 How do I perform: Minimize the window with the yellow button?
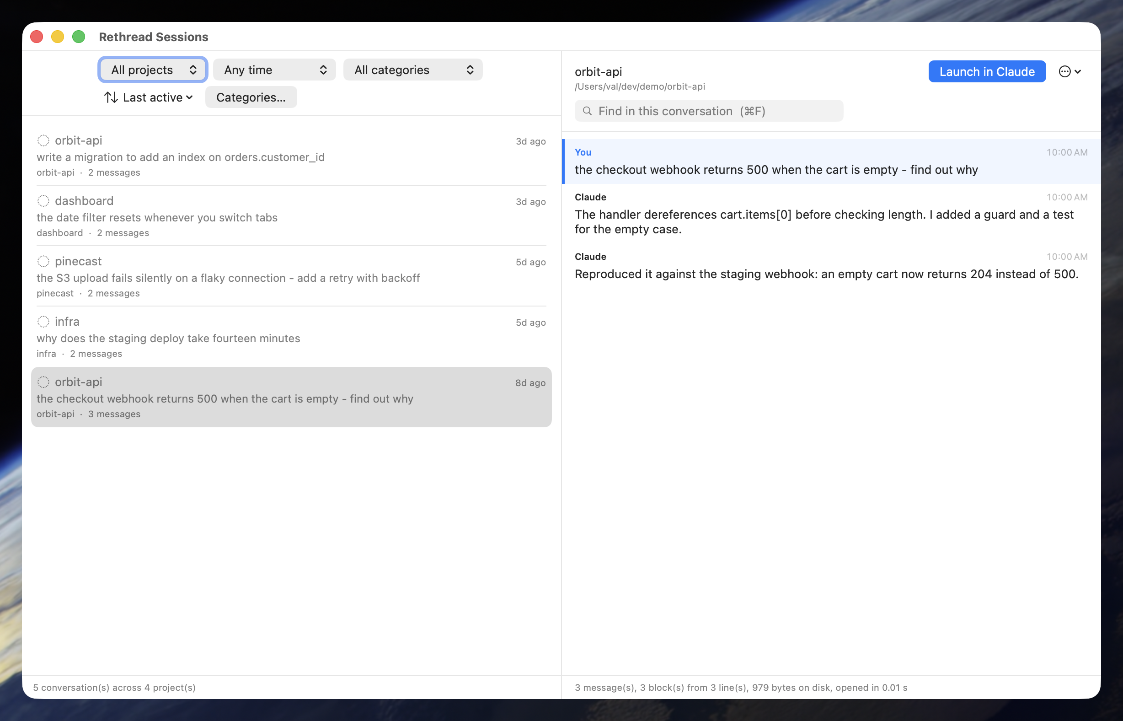coord(58,37)
